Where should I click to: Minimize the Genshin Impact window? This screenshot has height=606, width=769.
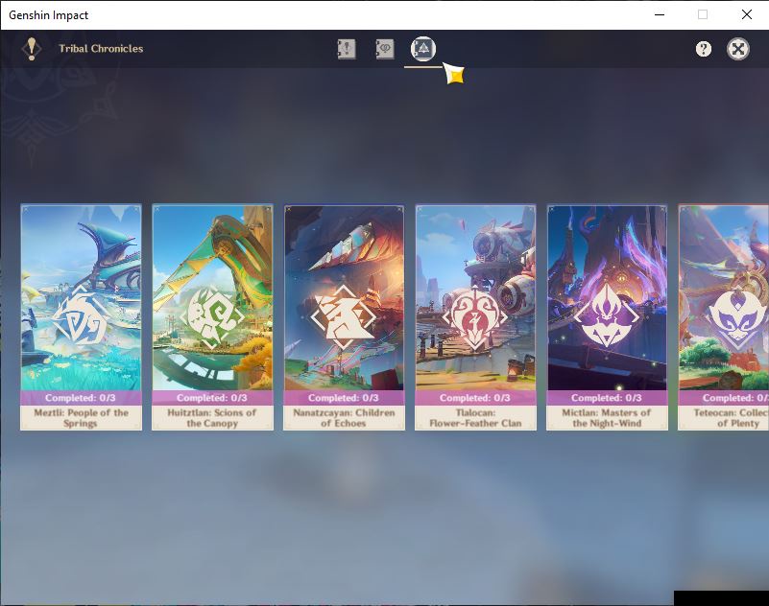660,14
